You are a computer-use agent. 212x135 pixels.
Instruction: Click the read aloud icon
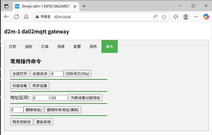(x=155, y=17)
